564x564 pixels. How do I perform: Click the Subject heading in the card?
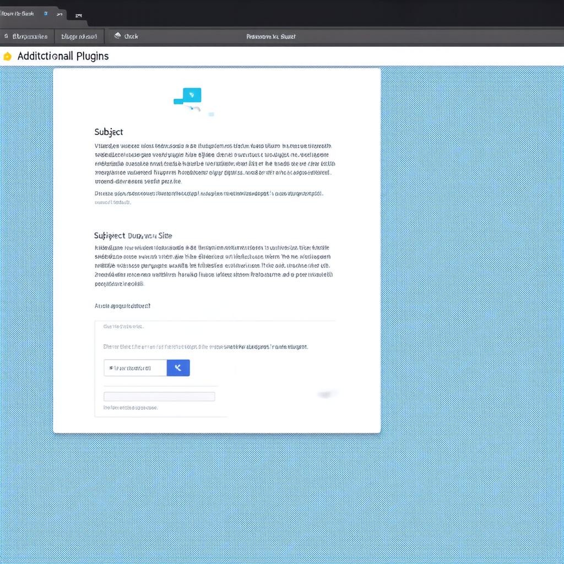coord(109,132)
